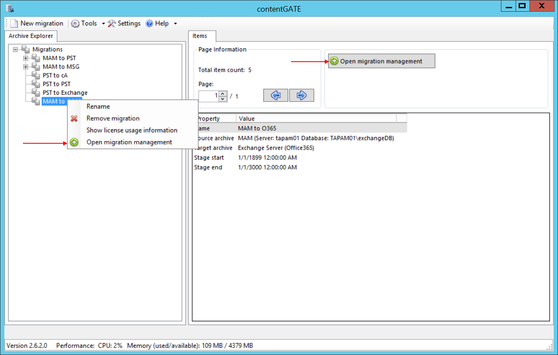Expand the MAM to MSG tree node

tap(26, 67)
